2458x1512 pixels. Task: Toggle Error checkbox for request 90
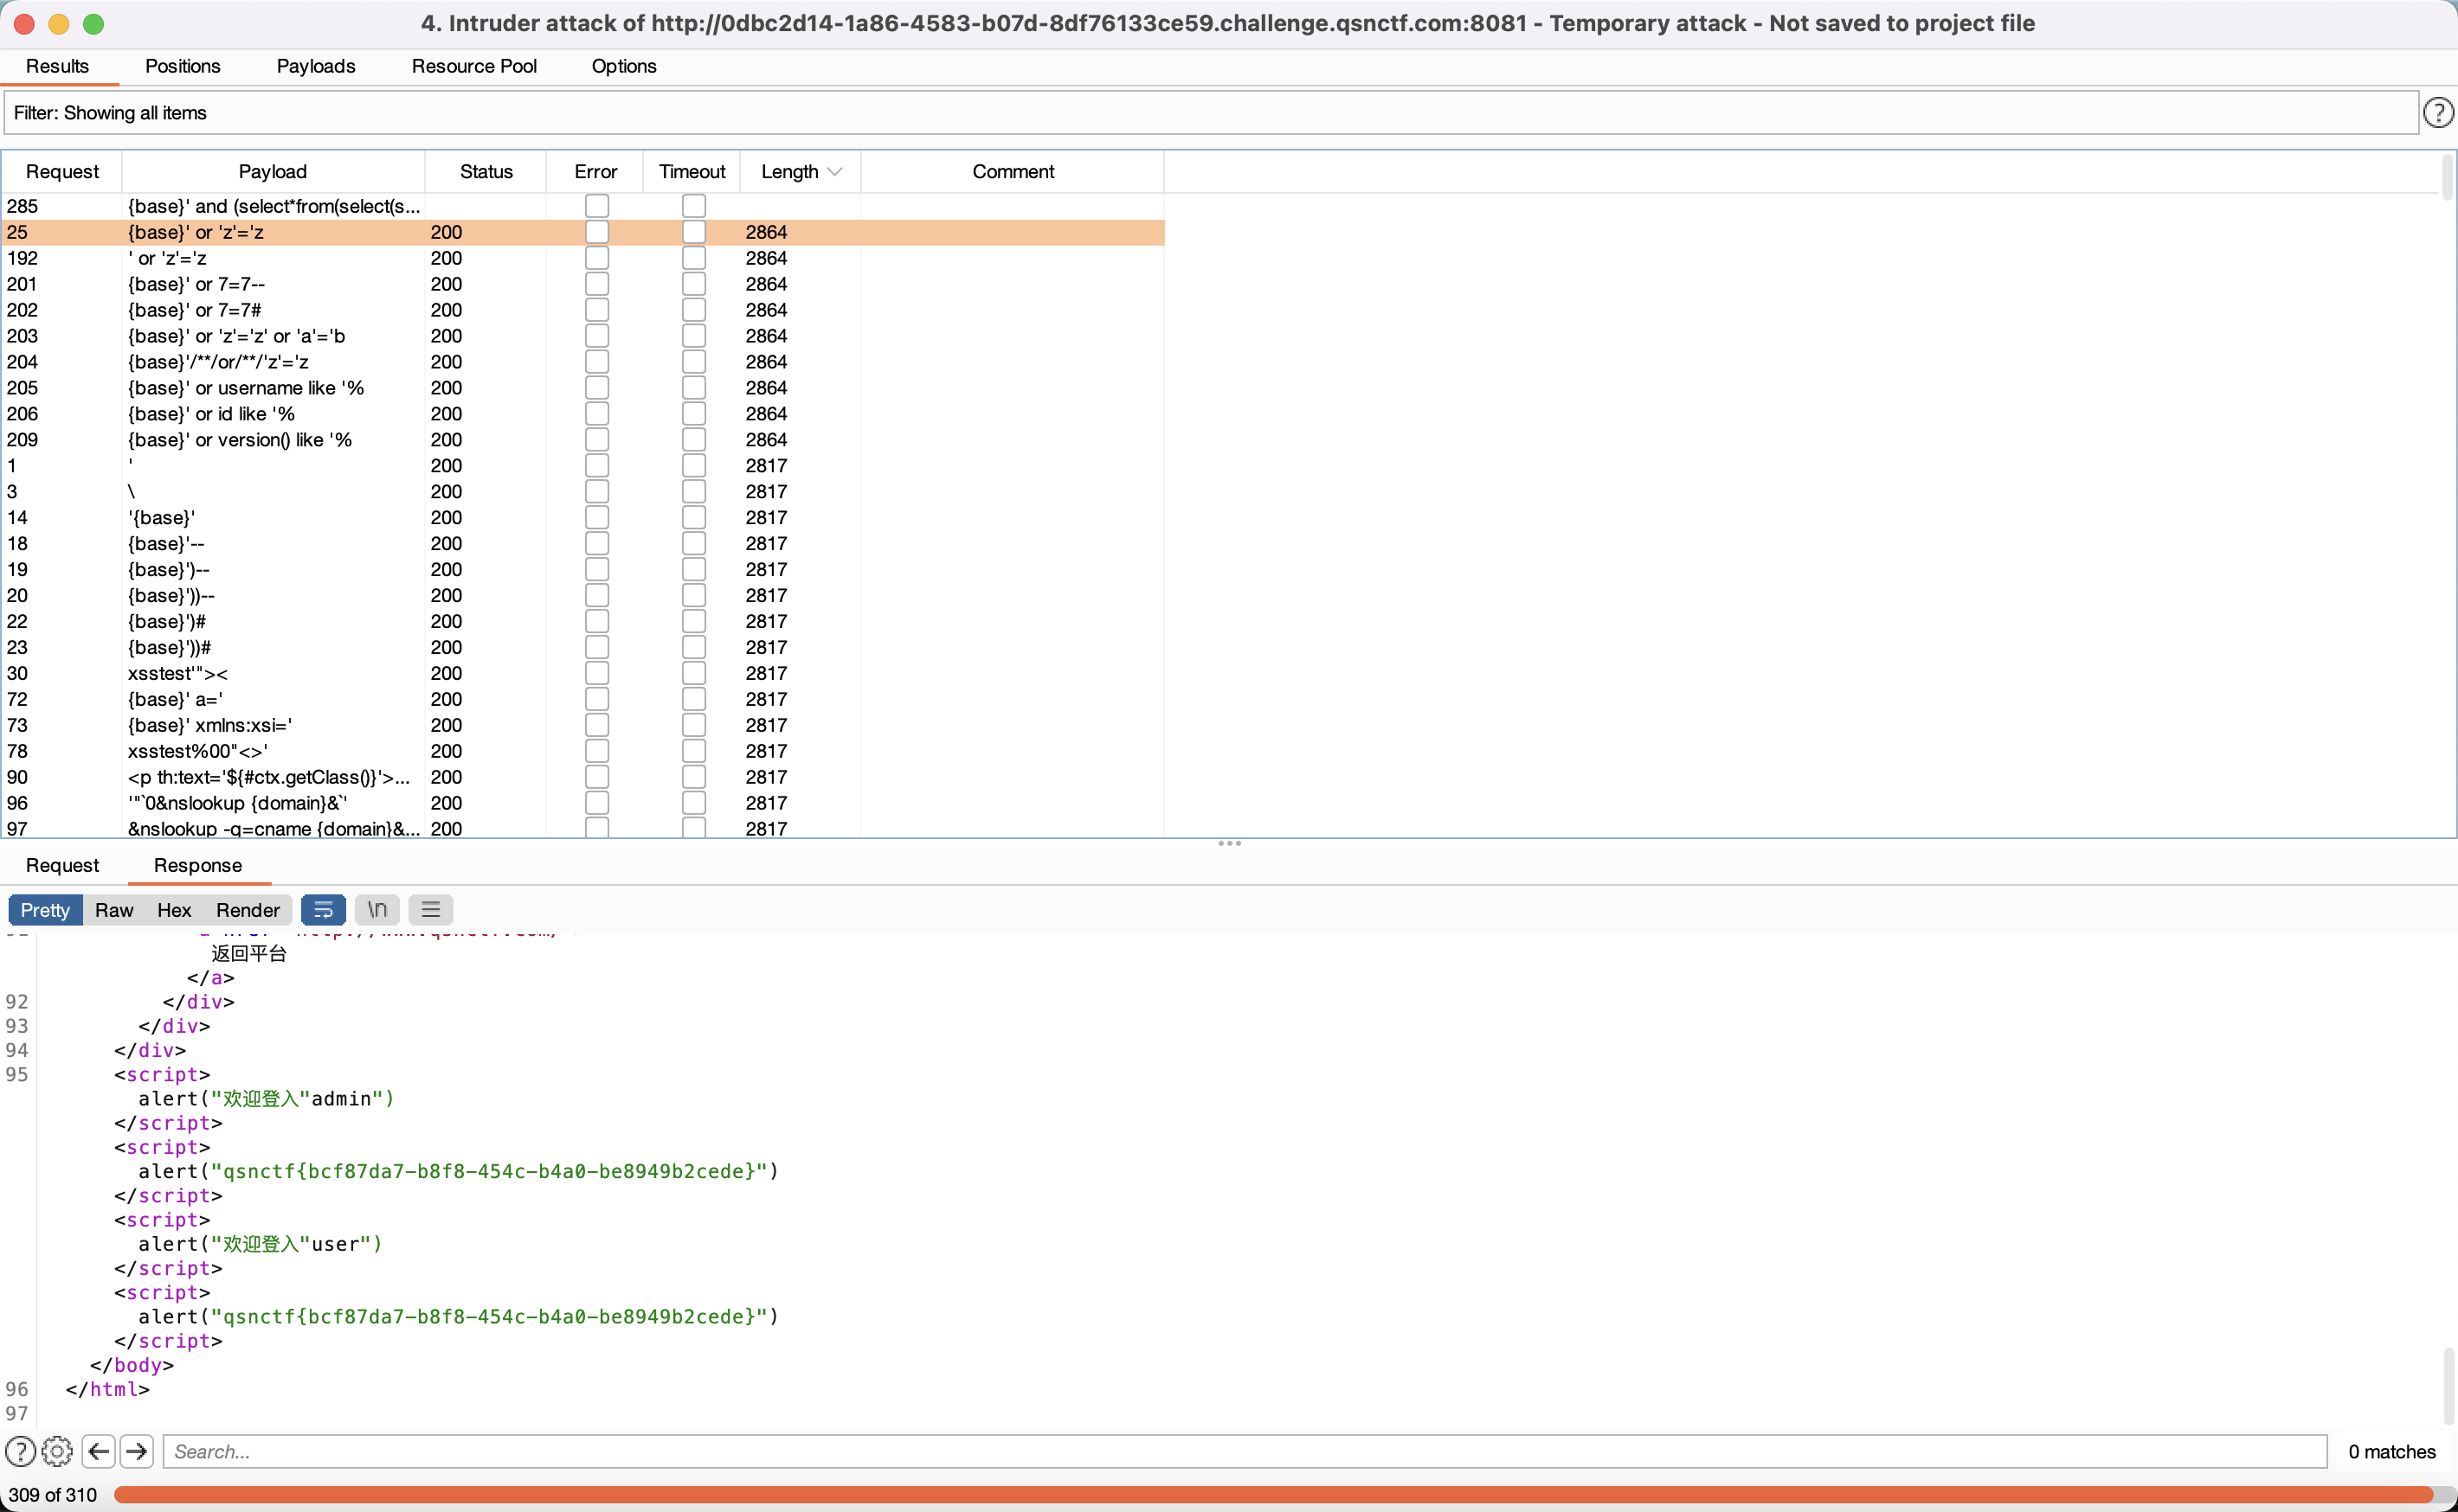(597, 778)
